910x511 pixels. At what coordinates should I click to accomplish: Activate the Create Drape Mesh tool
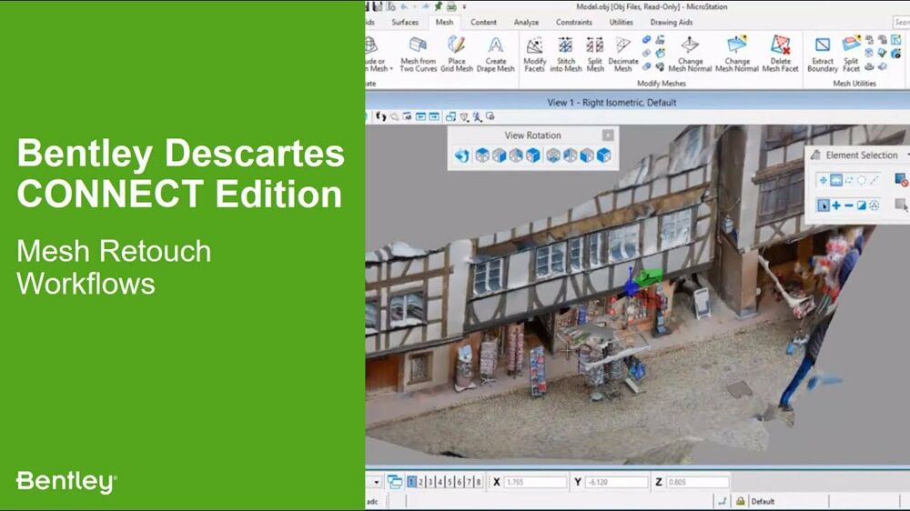click(496, 54)
